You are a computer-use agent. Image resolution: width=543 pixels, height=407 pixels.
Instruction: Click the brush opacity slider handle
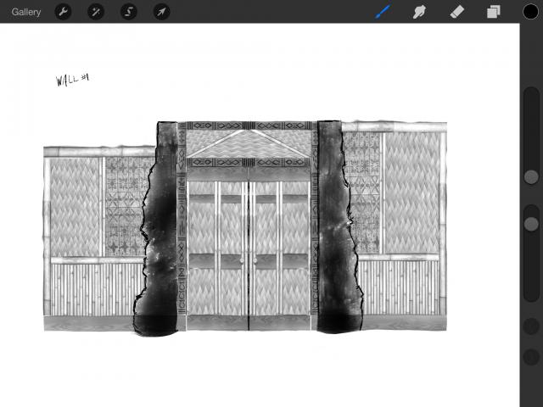pos(531,224)
